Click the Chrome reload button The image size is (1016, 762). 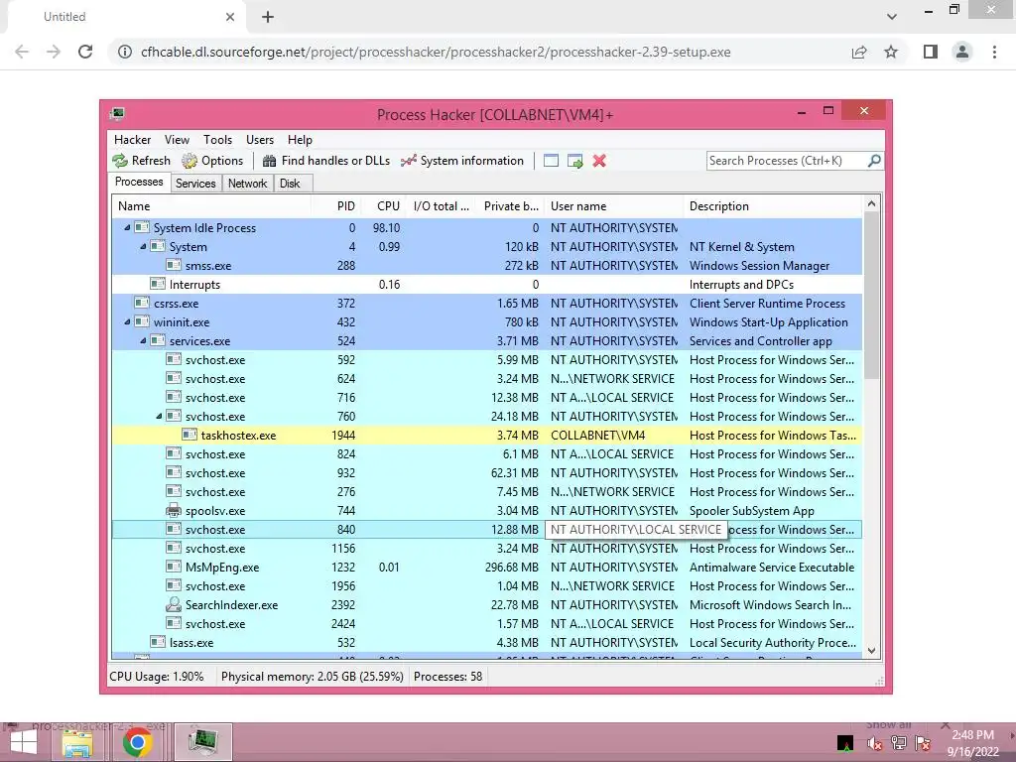tap(85, 52)
